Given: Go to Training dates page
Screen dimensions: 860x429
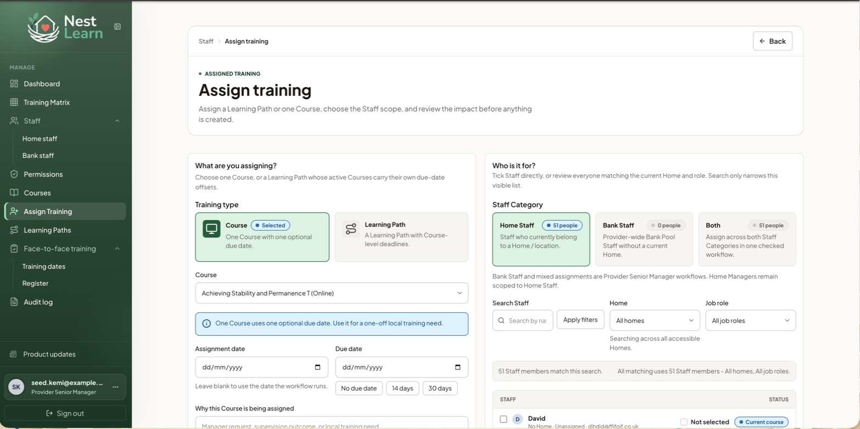Looking at the screenshot, I should (x=44, y=267).
